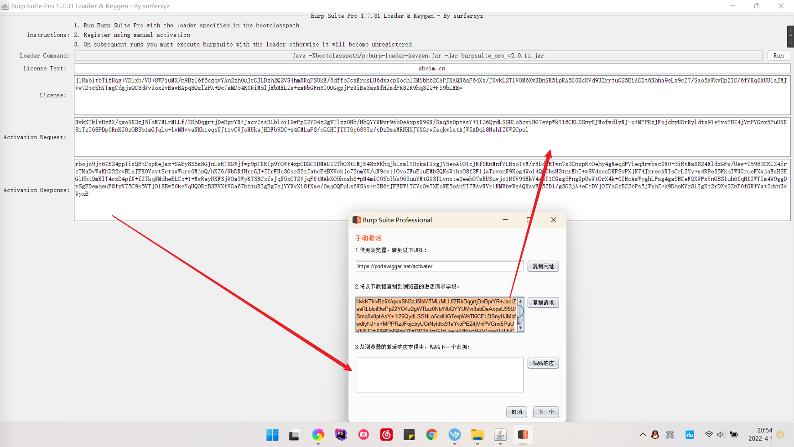Click the 'Loader Command:' label
The image size is (794, 447).
[x=45, y=56]
